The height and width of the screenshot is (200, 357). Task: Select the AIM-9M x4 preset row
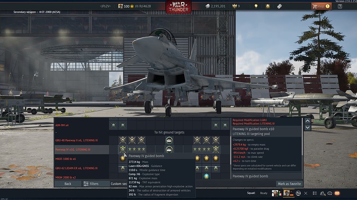click(x=81, y=125)
